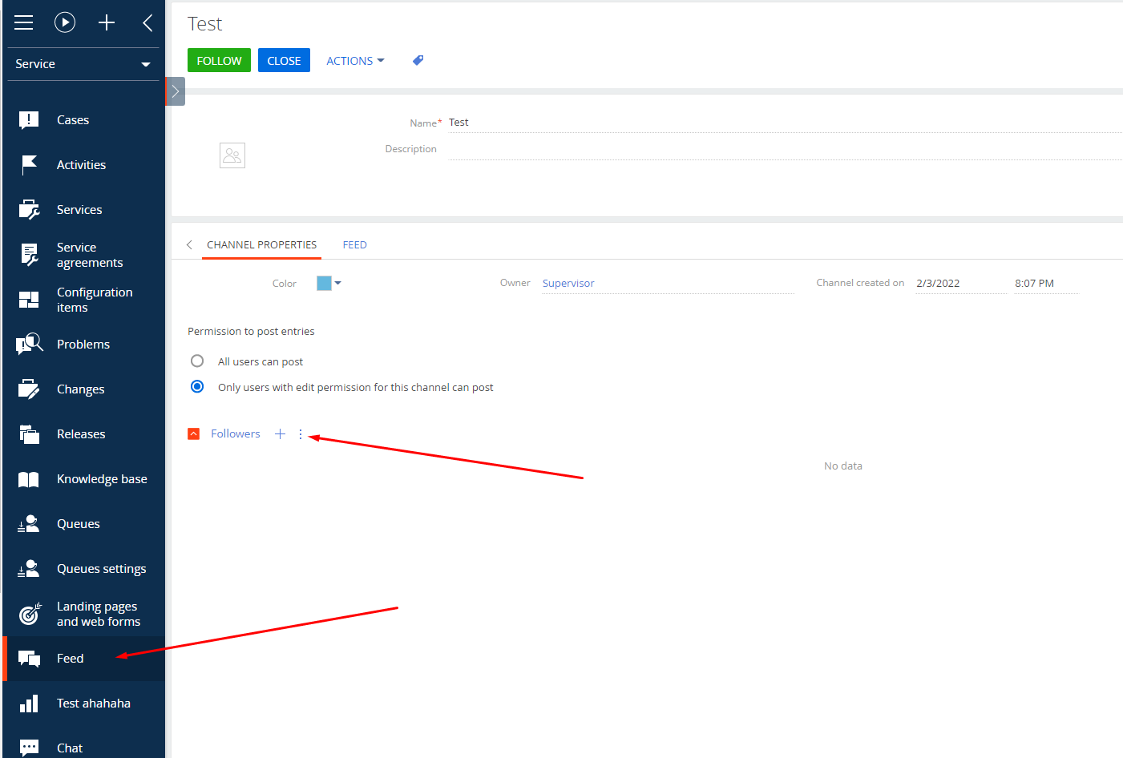The image size is (1123, 758).
Task: Add a follower with the plus icon
Action: pyautogui.click(x=280, y=434)
